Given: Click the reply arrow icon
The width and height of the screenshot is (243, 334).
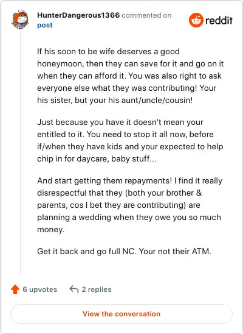Looking at the screenshot, I should [74, 290].
